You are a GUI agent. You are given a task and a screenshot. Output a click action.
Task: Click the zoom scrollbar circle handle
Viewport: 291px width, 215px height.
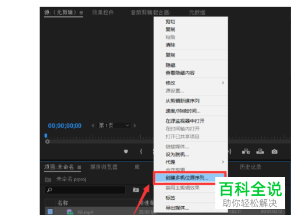[x=47, y=142]
